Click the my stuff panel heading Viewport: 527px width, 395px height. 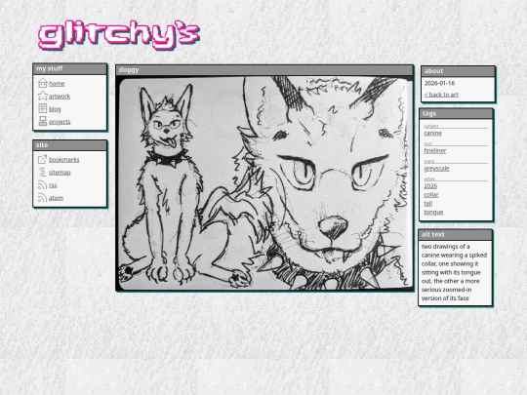[50, 68]
